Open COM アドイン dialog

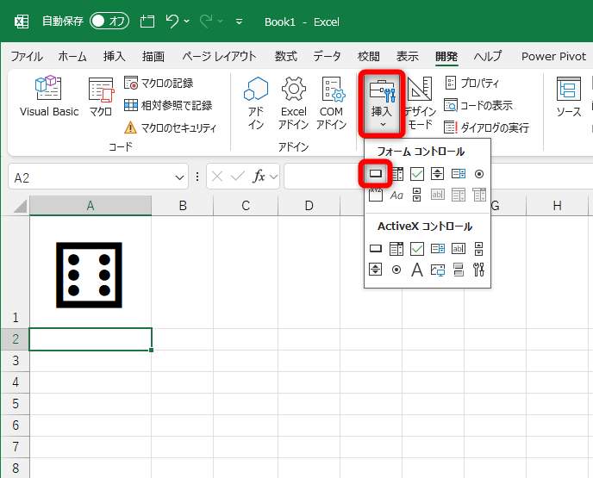tap(331, 102)
